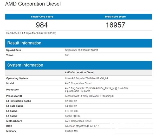Image resolution: width=156 pixels, height=136 pixels.
Task: Select the Single-Core Score header
Action: [42, 17]
